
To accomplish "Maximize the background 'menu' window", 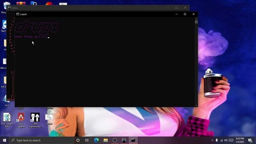I will 177,8.
